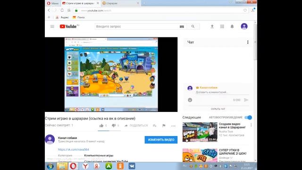This screenshot has width=302, height=170.
Task: Add page to bookmarks with heart icon
Action: [x=245, y=10]
